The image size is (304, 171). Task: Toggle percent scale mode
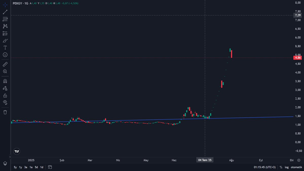[281, 167]
